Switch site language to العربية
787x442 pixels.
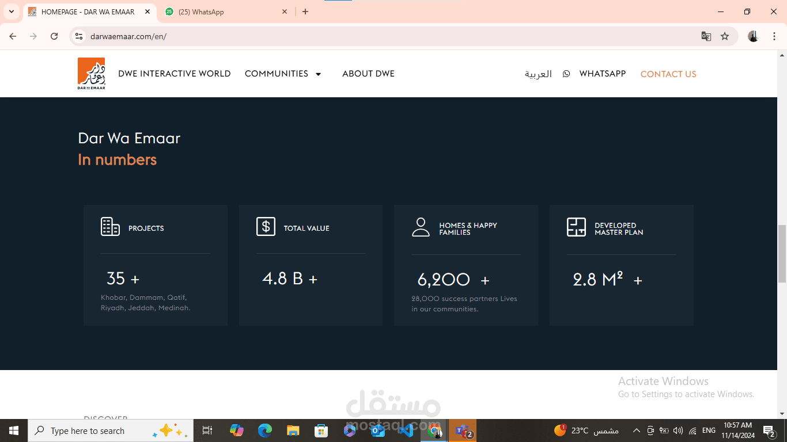538,74
